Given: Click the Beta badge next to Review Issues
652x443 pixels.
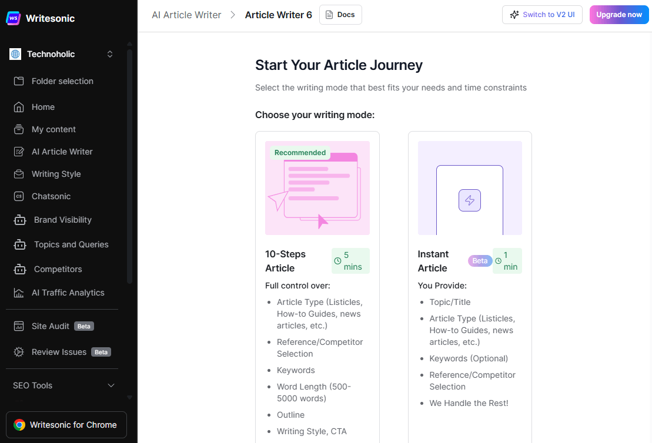Looking at the screenshot, I should [101, 352].
